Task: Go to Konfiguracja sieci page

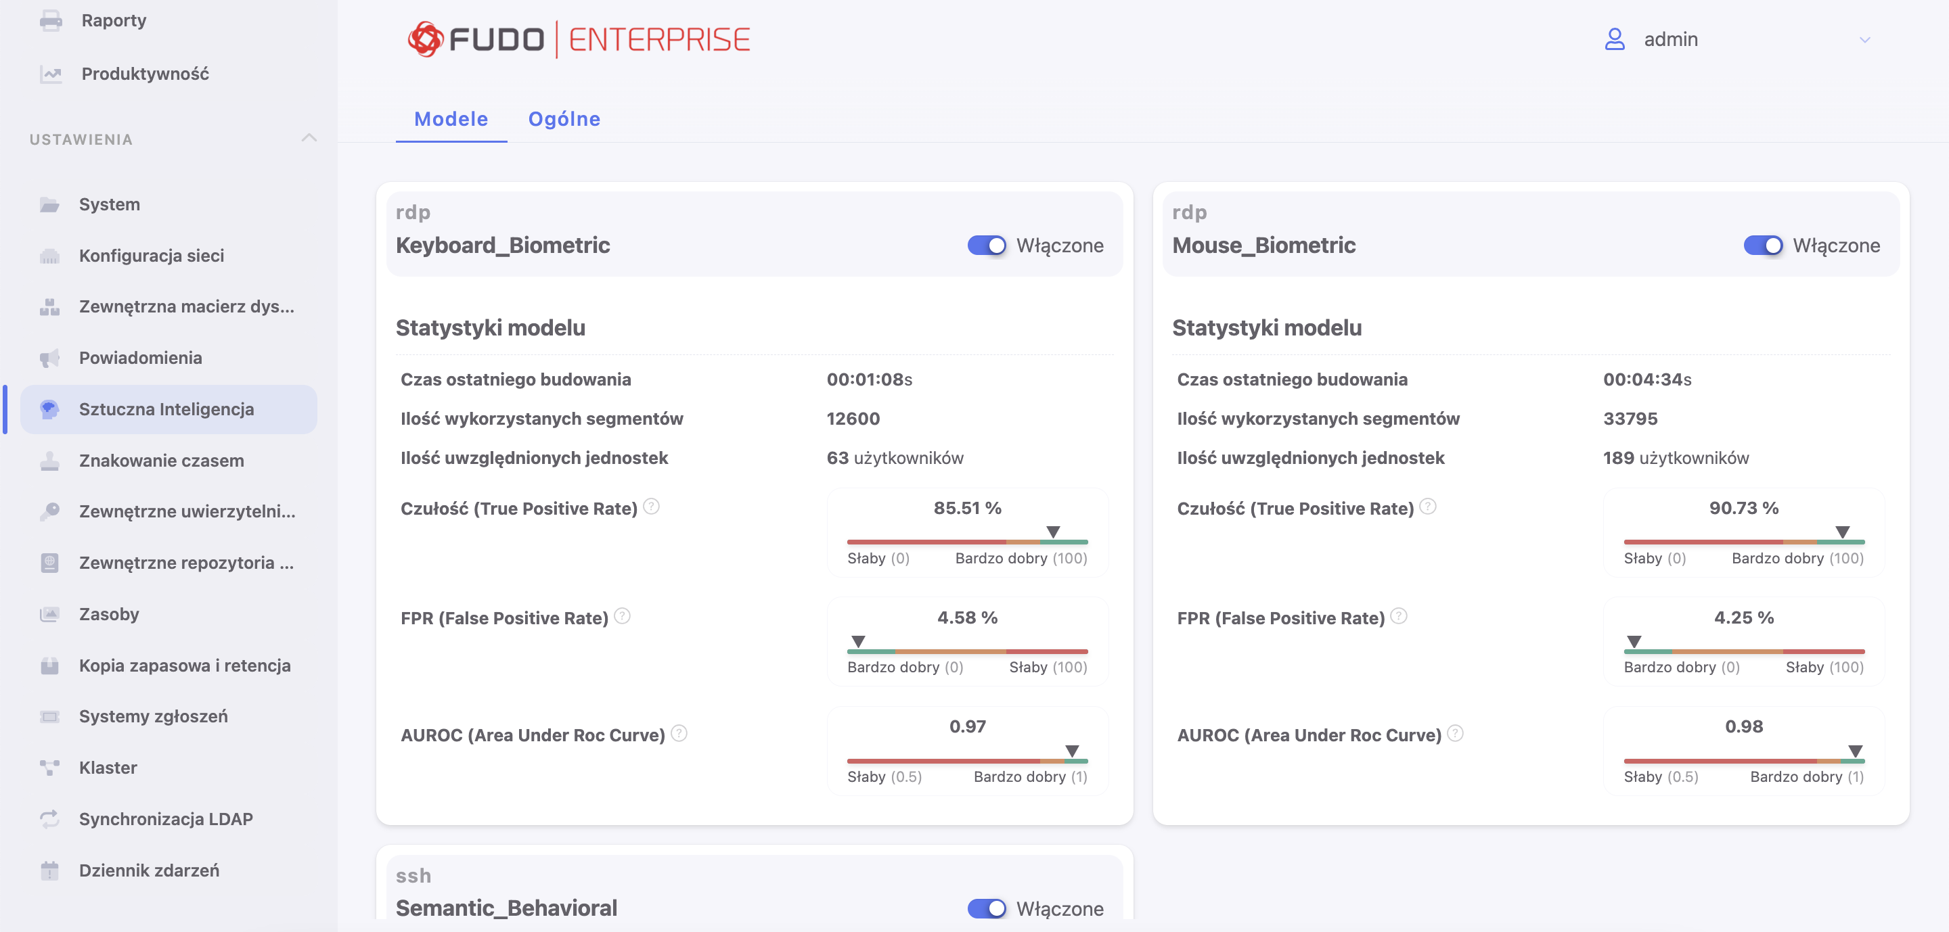Action: pyautogui.click(x=152, y=256)
